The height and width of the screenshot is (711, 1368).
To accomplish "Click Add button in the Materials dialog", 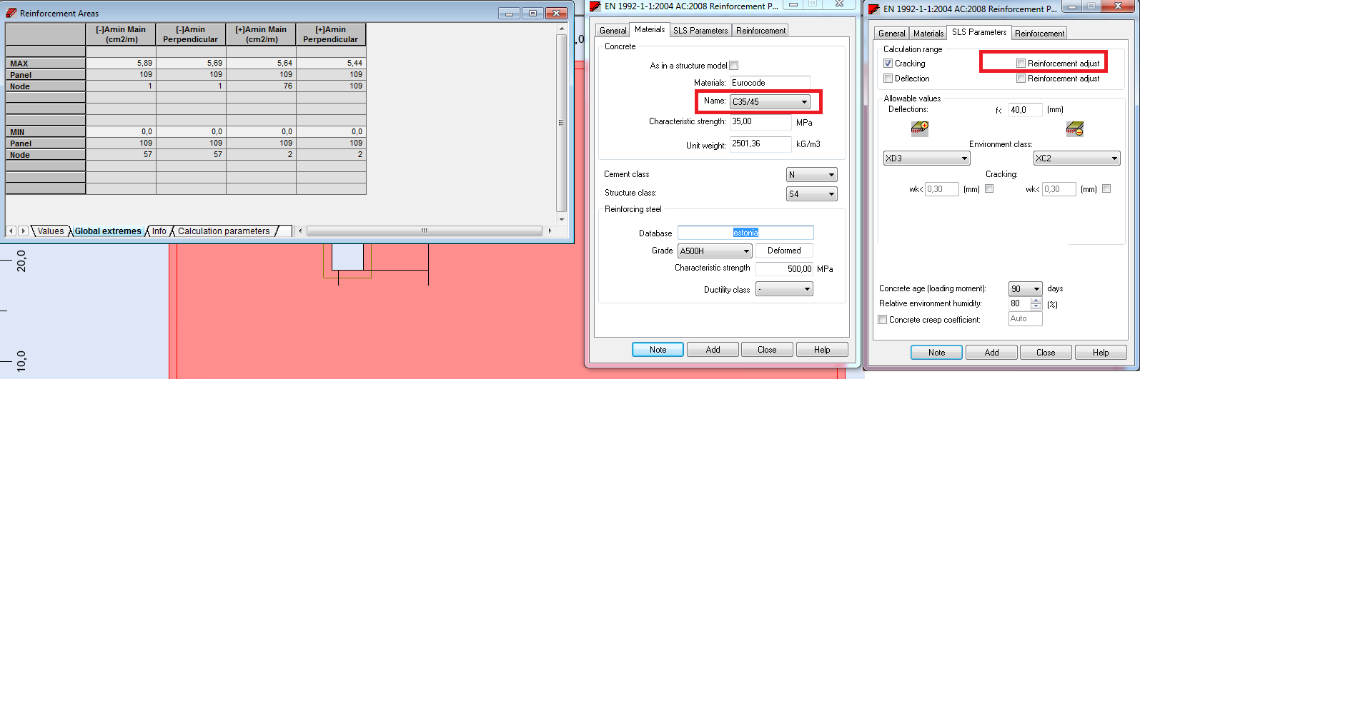I will click(713, 350).
